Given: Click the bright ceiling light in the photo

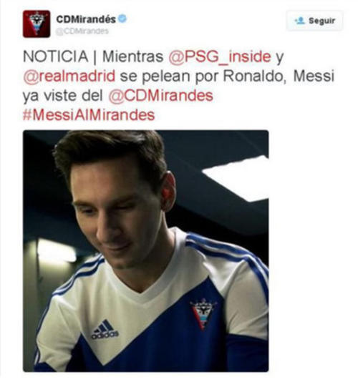Looking at the screenshot, I should (x=236, y=177).
